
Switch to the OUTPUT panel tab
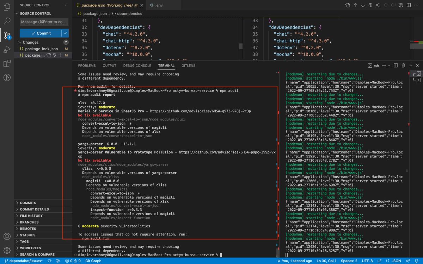tap(109, 65)
